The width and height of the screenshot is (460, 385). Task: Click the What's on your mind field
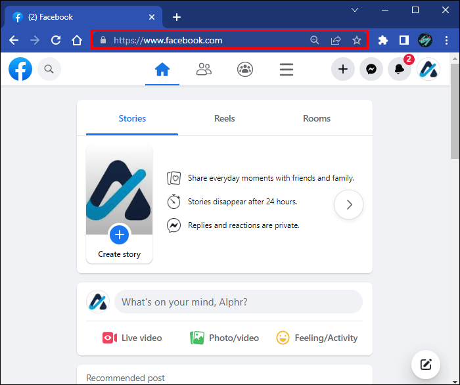click(238, 302)
